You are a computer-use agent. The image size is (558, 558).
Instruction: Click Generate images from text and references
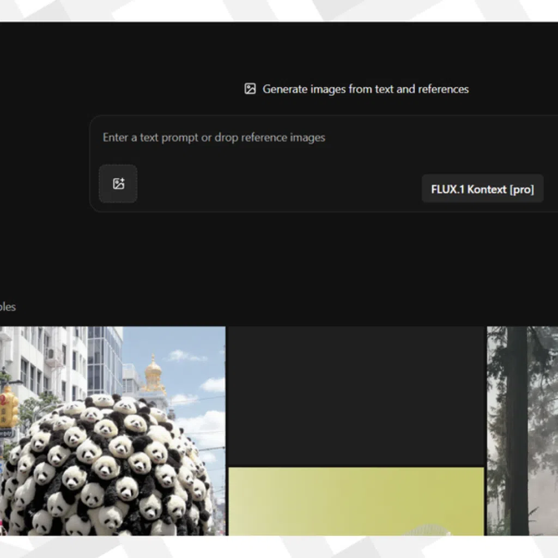point(366,89)
